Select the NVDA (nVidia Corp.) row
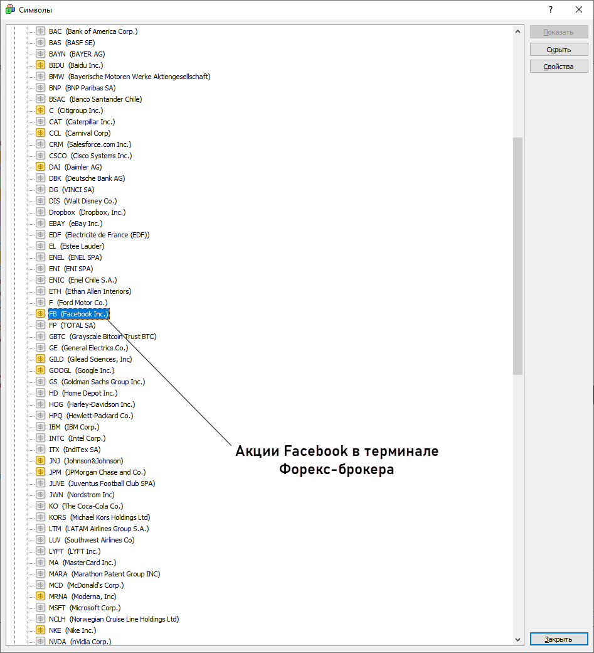The image size is (594, 653). point(80,642)
